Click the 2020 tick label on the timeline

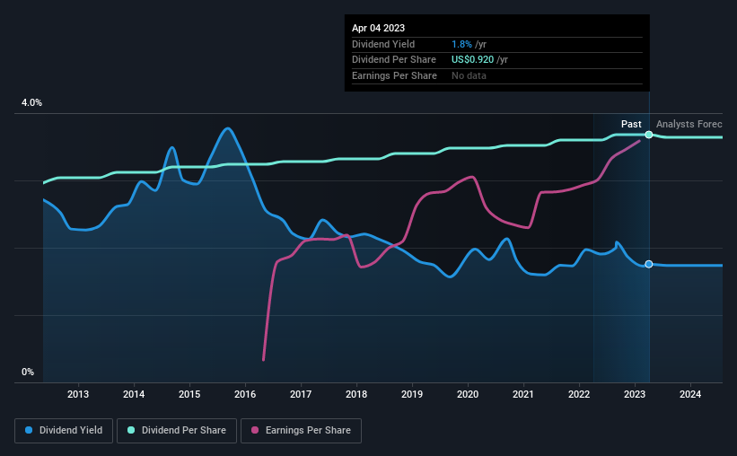[x=468, y=394]
